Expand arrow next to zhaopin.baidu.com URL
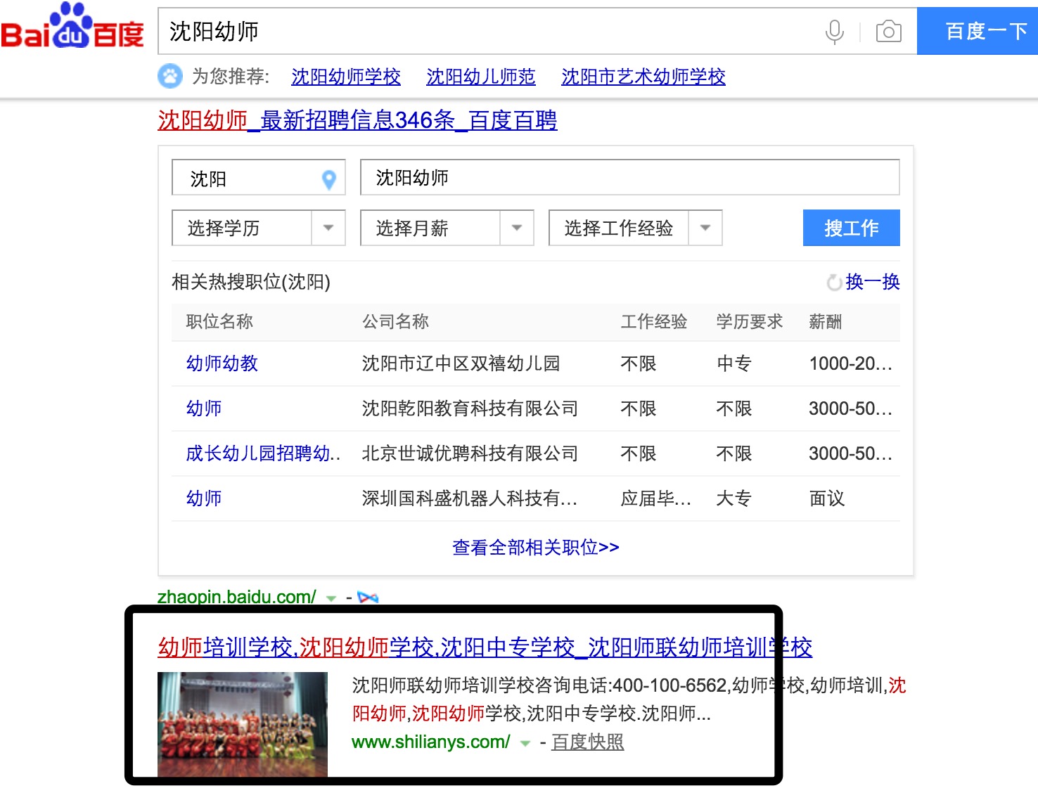Image resolution: width=1038 pixels, height=800 pixels. [x=331, y=598]
